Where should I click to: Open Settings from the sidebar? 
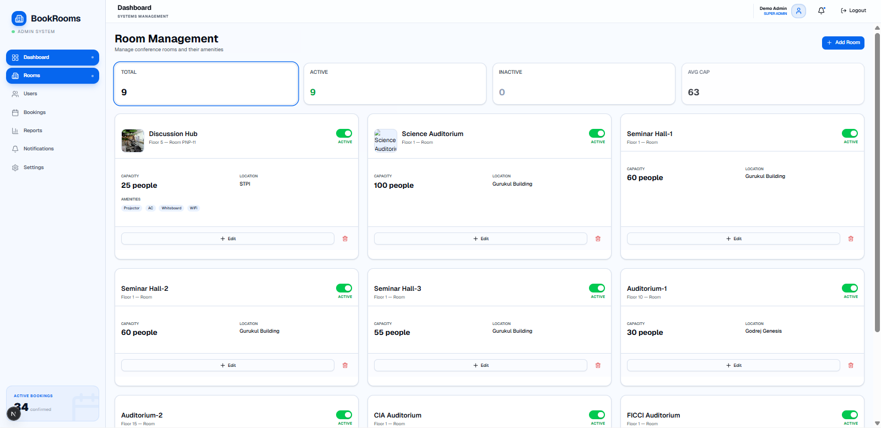pyautogui.click(x=33, y=167)
